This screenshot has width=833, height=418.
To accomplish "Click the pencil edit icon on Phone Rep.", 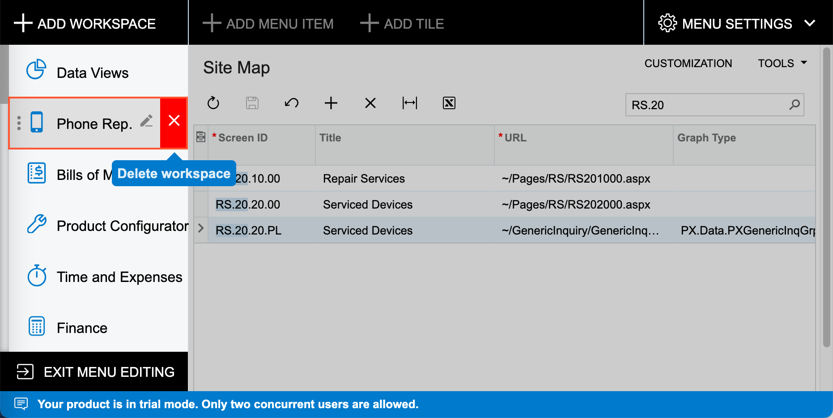I will point(146,121).
